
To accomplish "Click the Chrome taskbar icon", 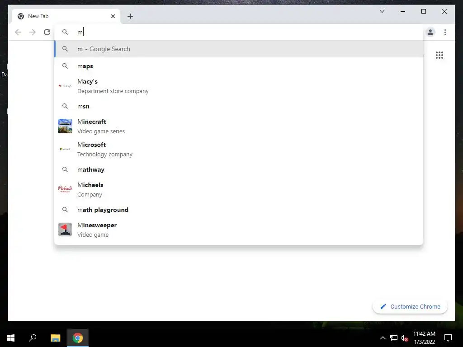I will point(78,338).
